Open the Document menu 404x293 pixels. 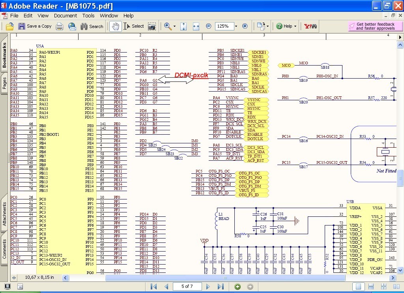[x=65, y=16]
